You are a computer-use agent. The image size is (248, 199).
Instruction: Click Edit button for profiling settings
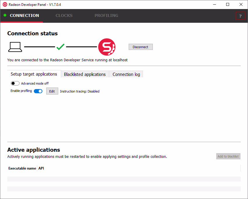[x=52, y=91]
